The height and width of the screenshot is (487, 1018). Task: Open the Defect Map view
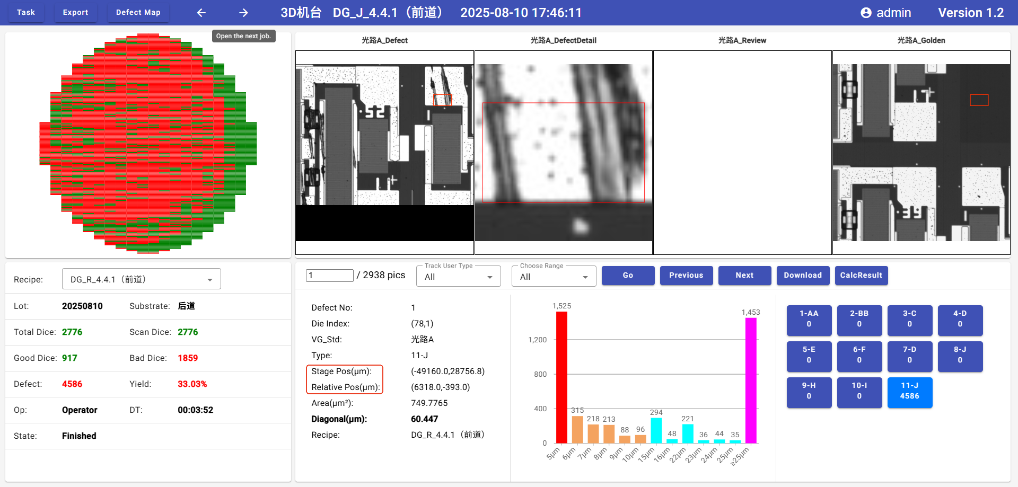point(138,12)
